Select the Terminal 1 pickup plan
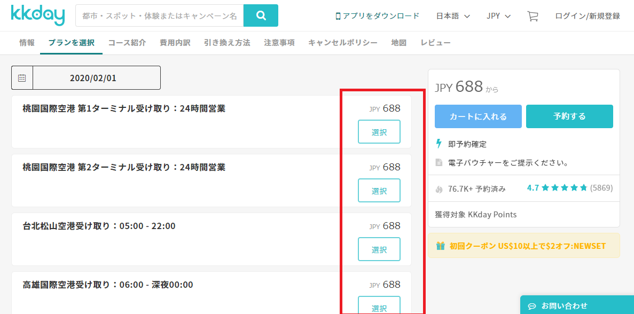The width and height of the screenshot is (634, 314). [379, 132]
